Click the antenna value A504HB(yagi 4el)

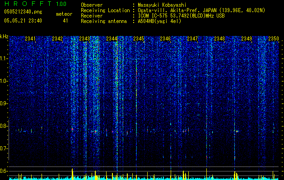coord(159,21)
